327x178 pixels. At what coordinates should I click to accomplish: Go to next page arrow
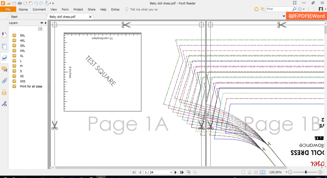pos(176,172)
